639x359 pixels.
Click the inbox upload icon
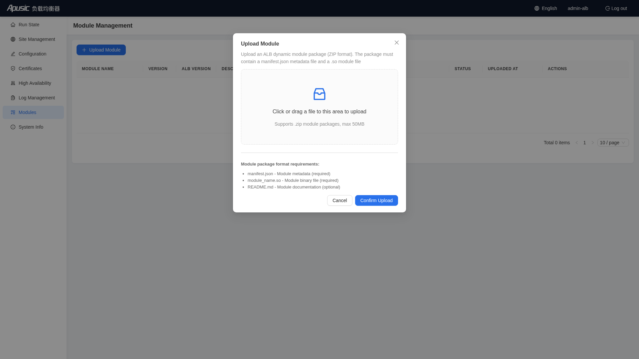coord(319,94)
